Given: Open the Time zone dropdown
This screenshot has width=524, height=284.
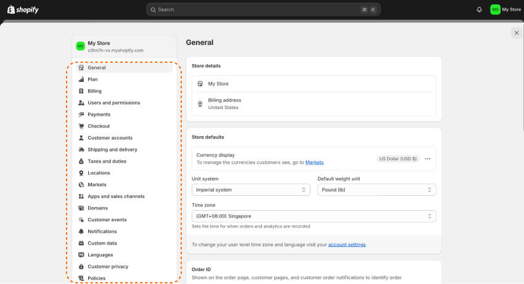Looking at the screenshot, I should click(x=314, y=216).
